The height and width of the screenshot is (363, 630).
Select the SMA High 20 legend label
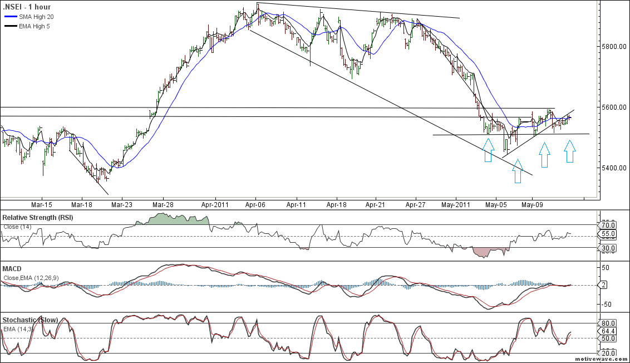35,17
